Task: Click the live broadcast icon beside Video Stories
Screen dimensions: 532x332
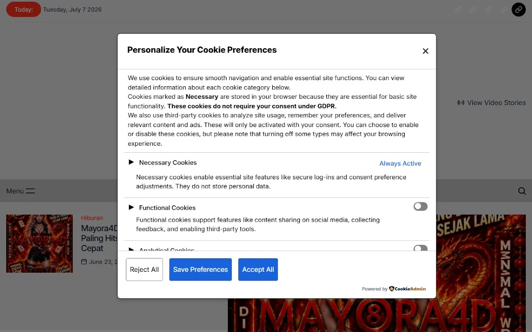Action: (x=461, y=103)
